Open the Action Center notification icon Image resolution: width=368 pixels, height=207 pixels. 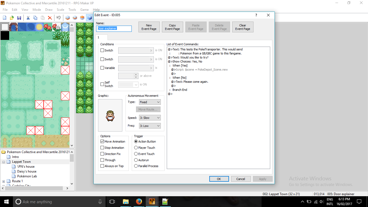point(359,202)
